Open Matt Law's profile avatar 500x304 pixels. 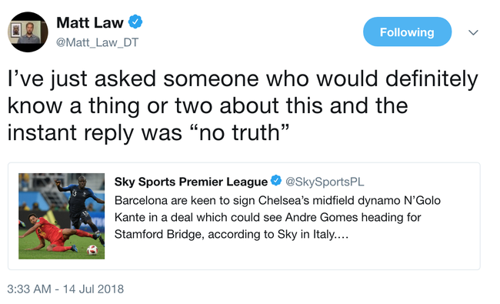pos(28,32)
